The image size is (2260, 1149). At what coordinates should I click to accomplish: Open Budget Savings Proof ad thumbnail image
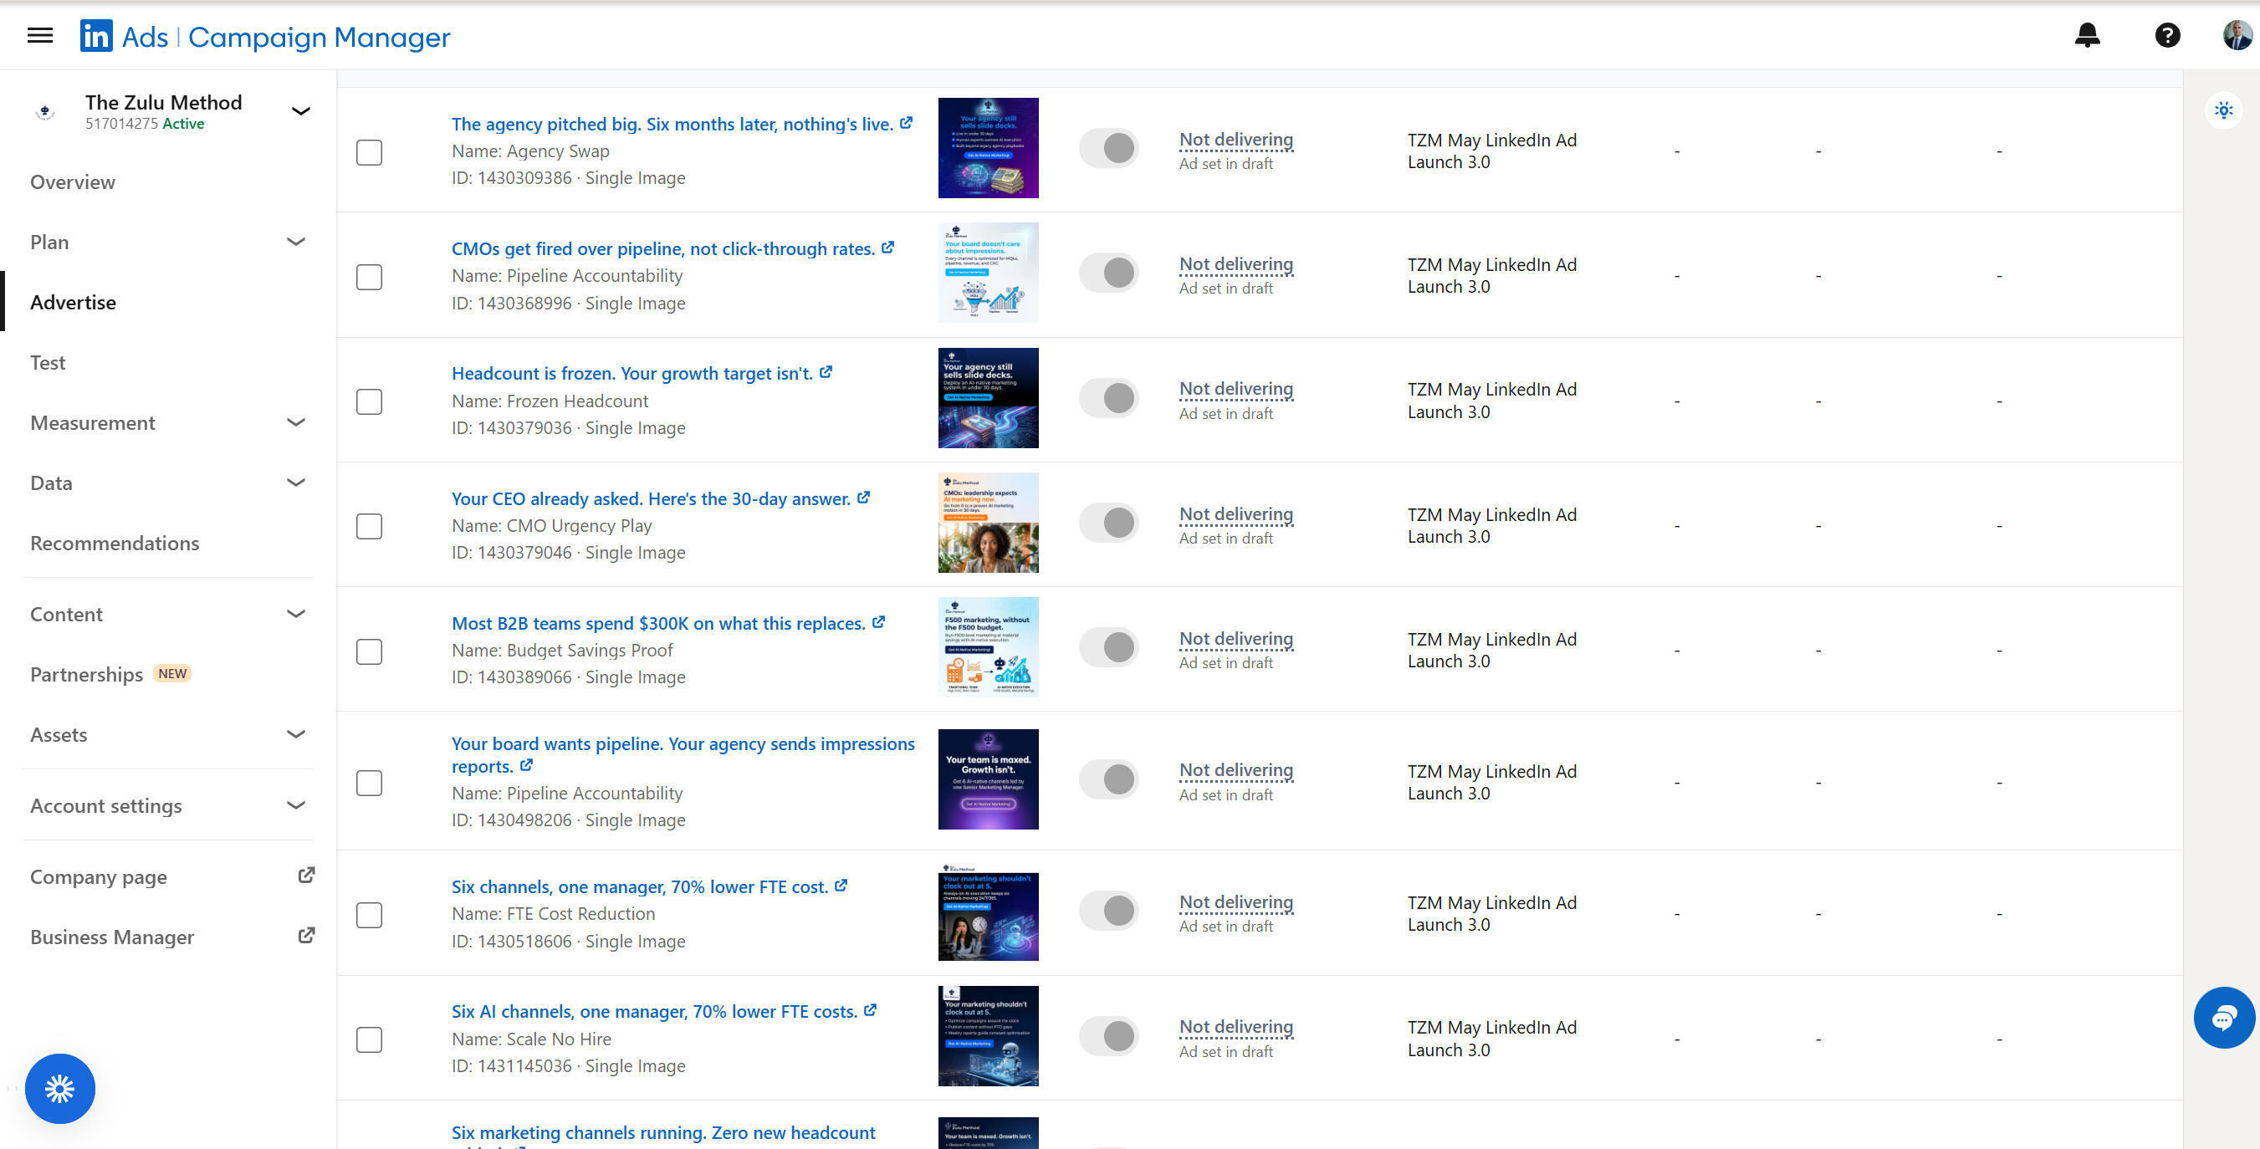coord(988,647)
